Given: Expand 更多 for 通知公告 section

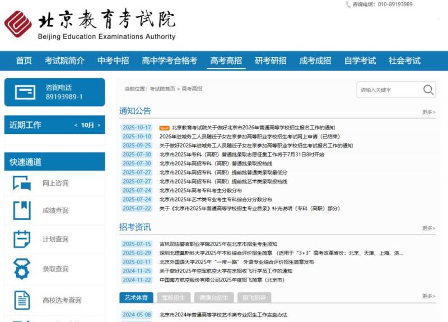Looking at the screenshot, I should (428, 113).
